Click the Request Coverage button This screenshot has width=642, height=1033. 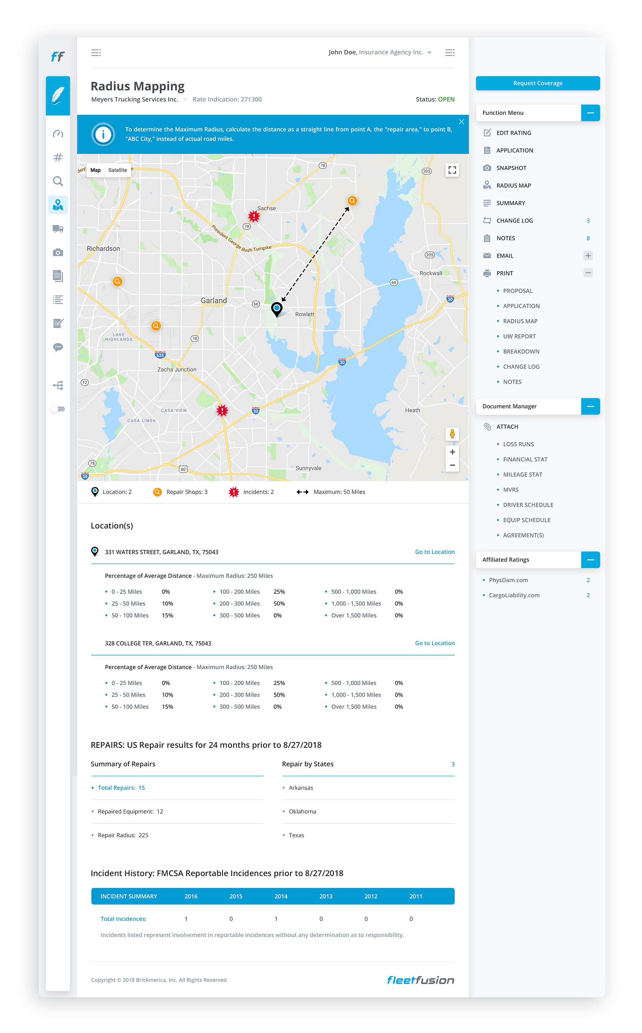pyautogui.click(x=538, y=83)
